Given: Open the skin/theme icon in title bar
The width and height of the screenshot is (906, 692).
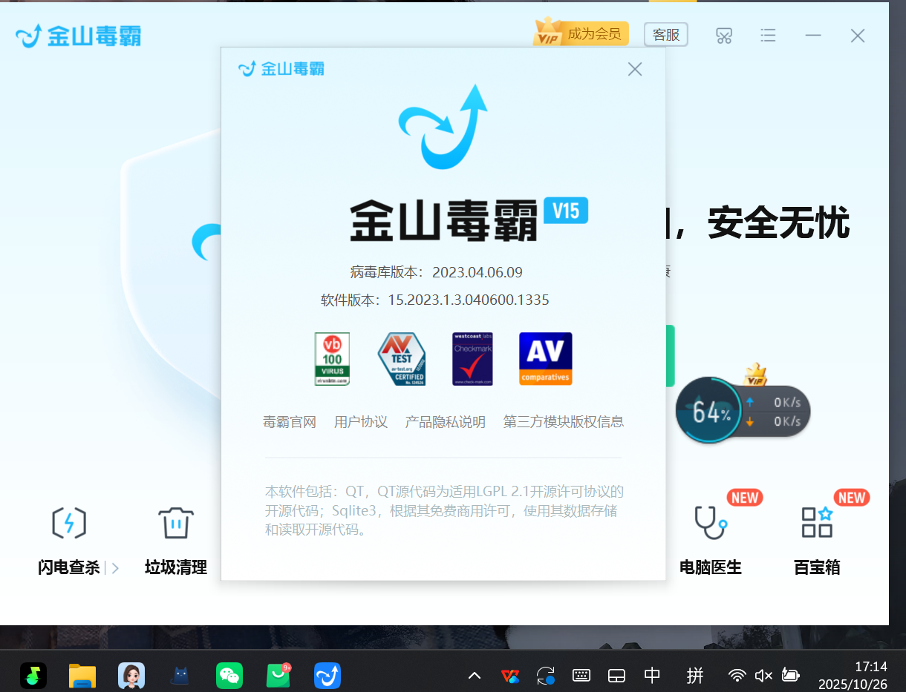Looking at the screenshot, I should pyautogui.click(x=724, y=35).
